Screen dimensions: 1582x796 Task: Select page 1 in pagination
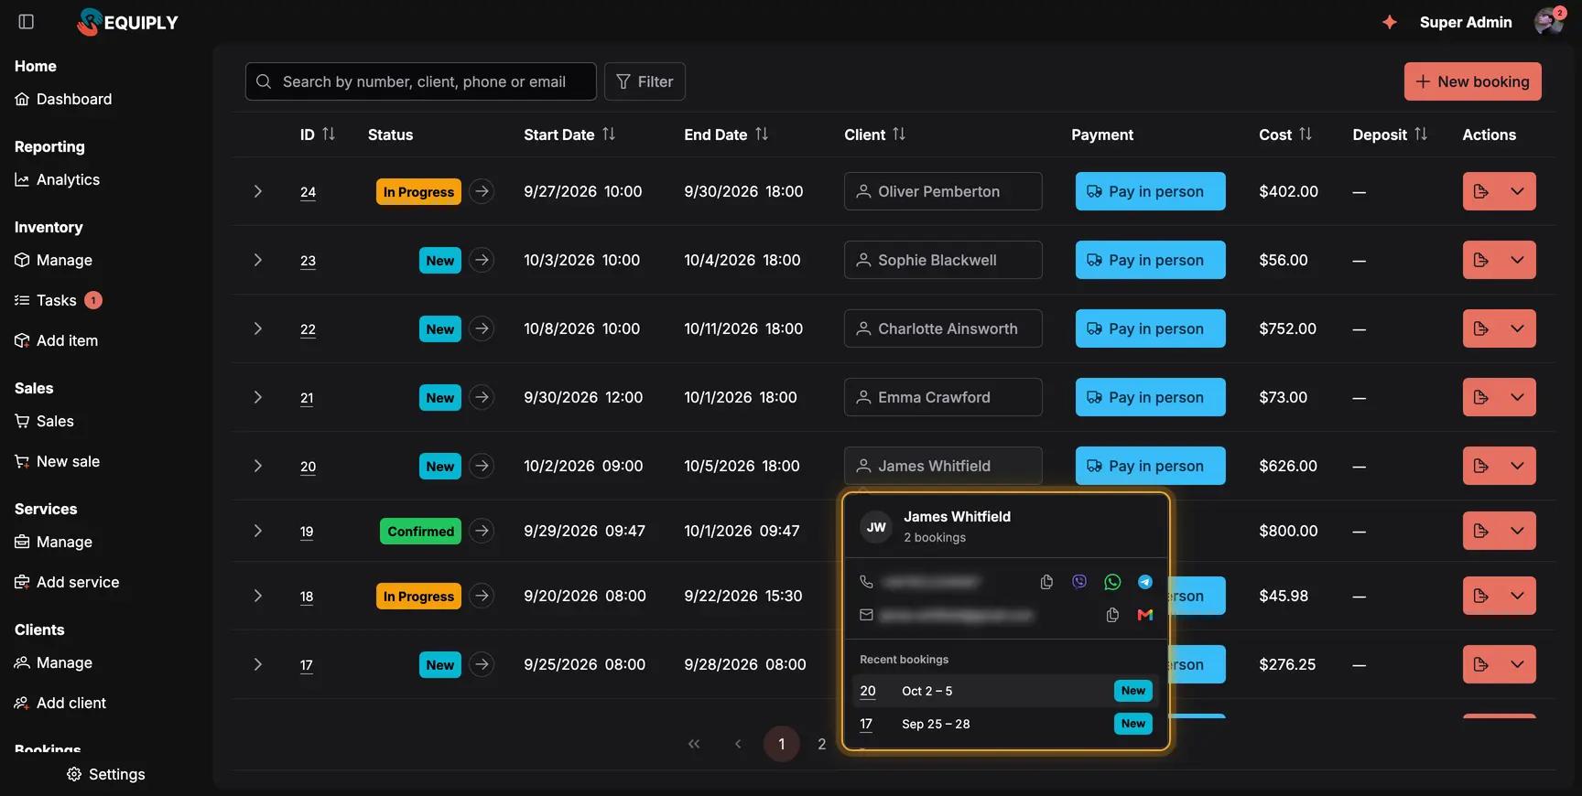pos(782,744)
